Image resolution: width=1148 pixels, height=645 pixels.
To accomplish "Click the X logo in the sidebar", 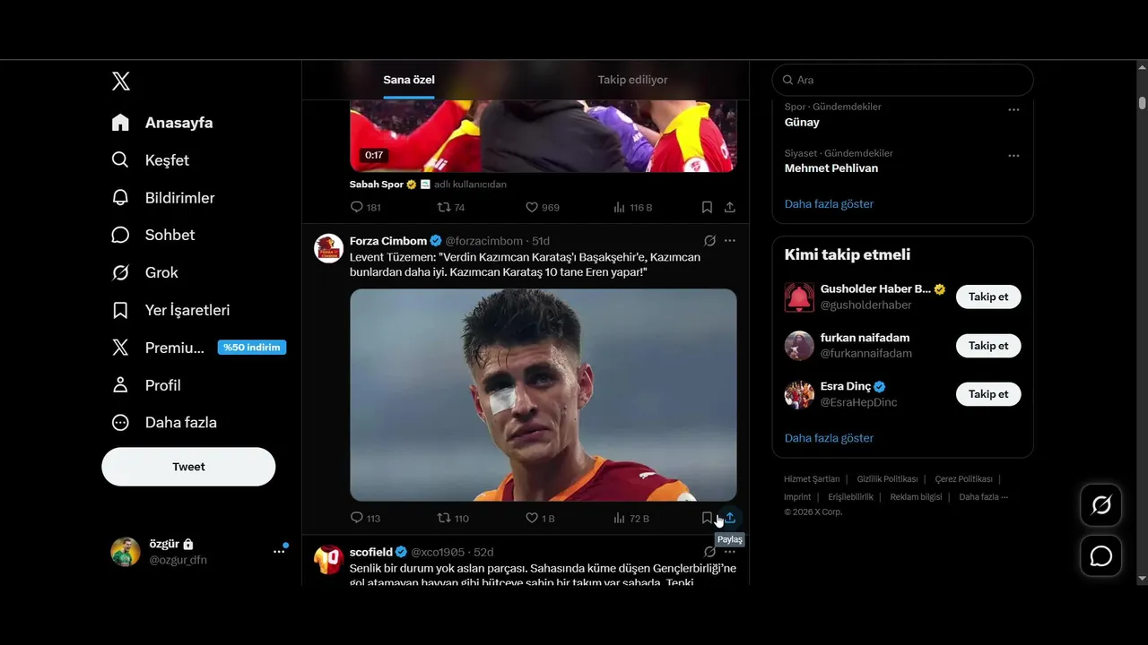I will tap(121, 82).
